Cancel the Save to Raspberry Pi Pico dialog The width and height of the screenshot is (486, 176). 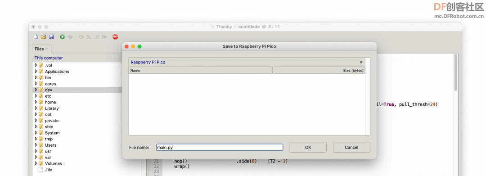pos(351,148)
